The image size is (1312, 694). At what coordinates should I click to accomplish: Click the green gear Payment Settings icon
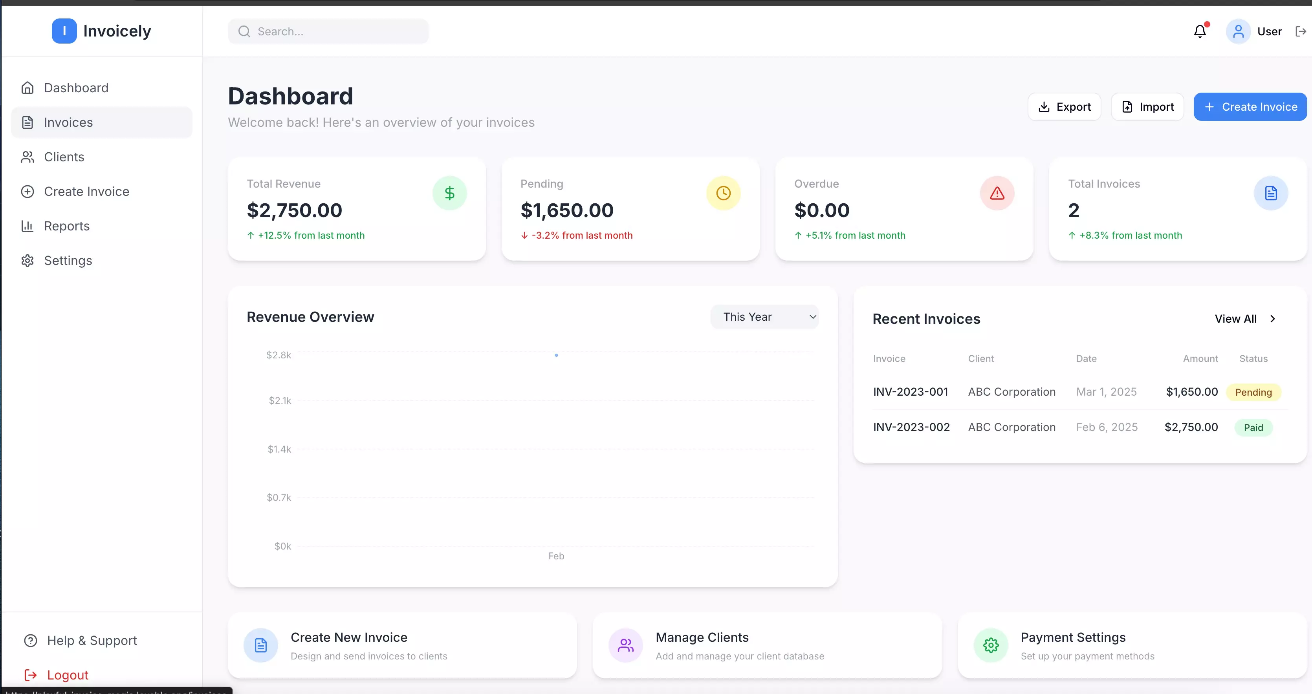pos(991,645)
